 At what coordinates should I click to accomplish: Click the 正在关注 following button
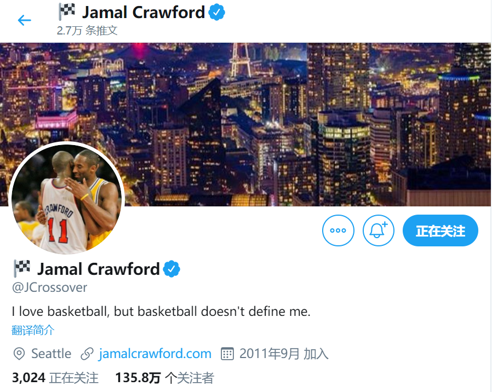coord(440,230)
